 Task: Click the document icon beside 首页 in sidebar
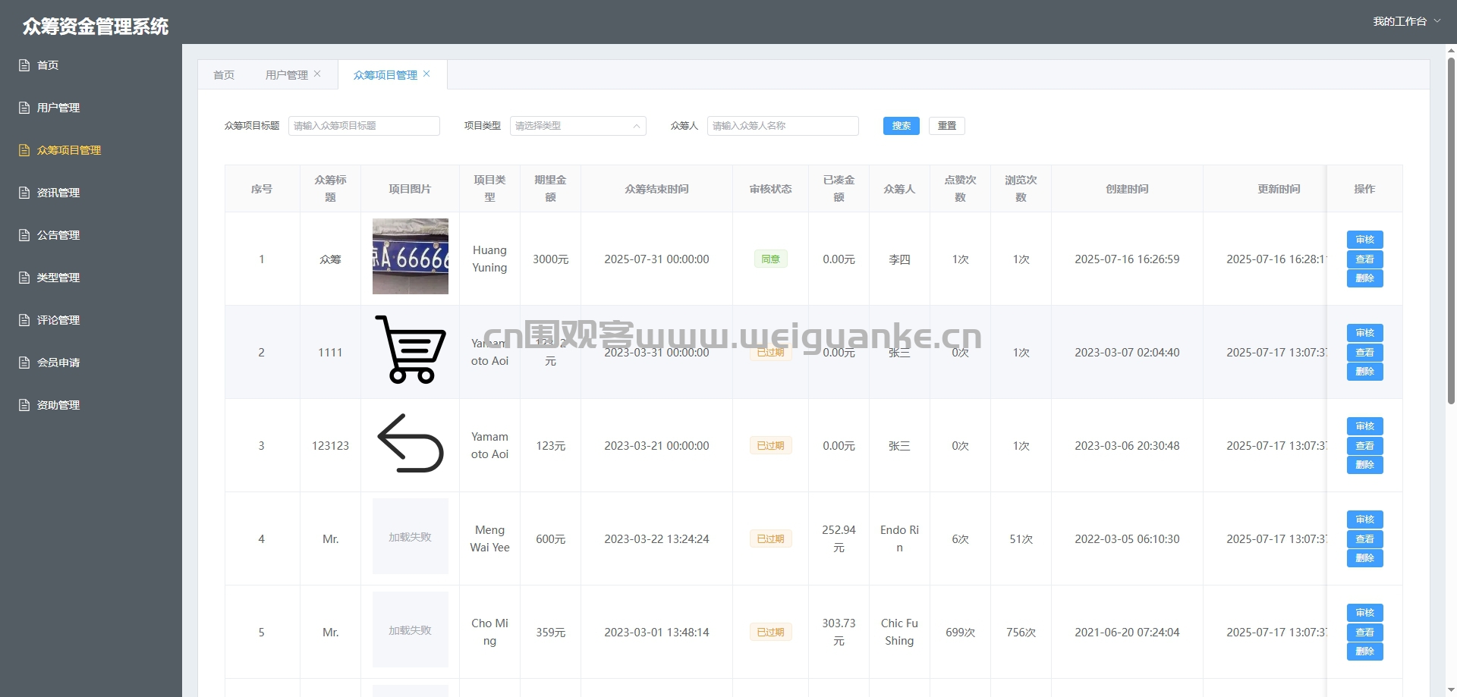coord(24,65)
